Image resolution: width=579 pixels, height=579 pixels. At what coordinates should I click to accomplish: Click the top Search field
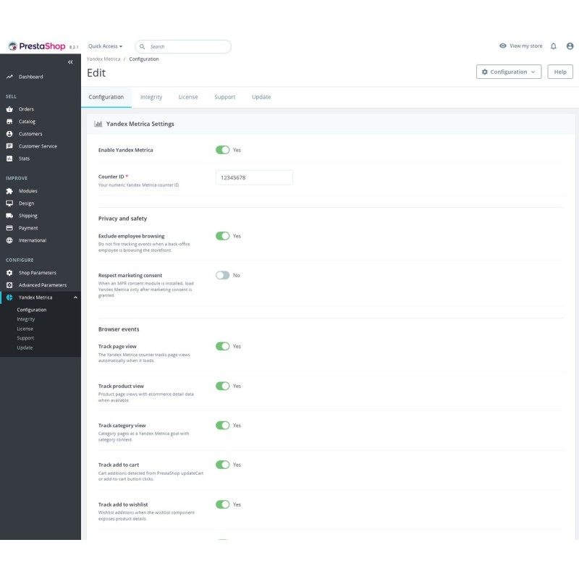[183, 46]
